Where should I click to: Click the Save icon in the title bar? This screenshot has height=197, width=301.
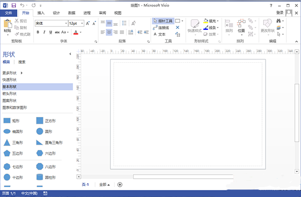(x=14, y=6)
